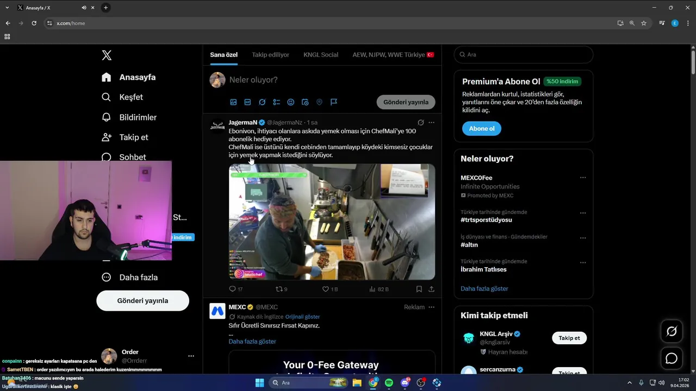Reply to JagermaN post
Screen dimensions: 696x391
(x=236, y=289)
